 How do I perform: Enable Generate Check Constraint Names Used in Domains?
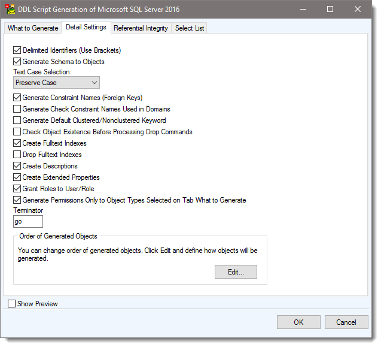(17, 109)
